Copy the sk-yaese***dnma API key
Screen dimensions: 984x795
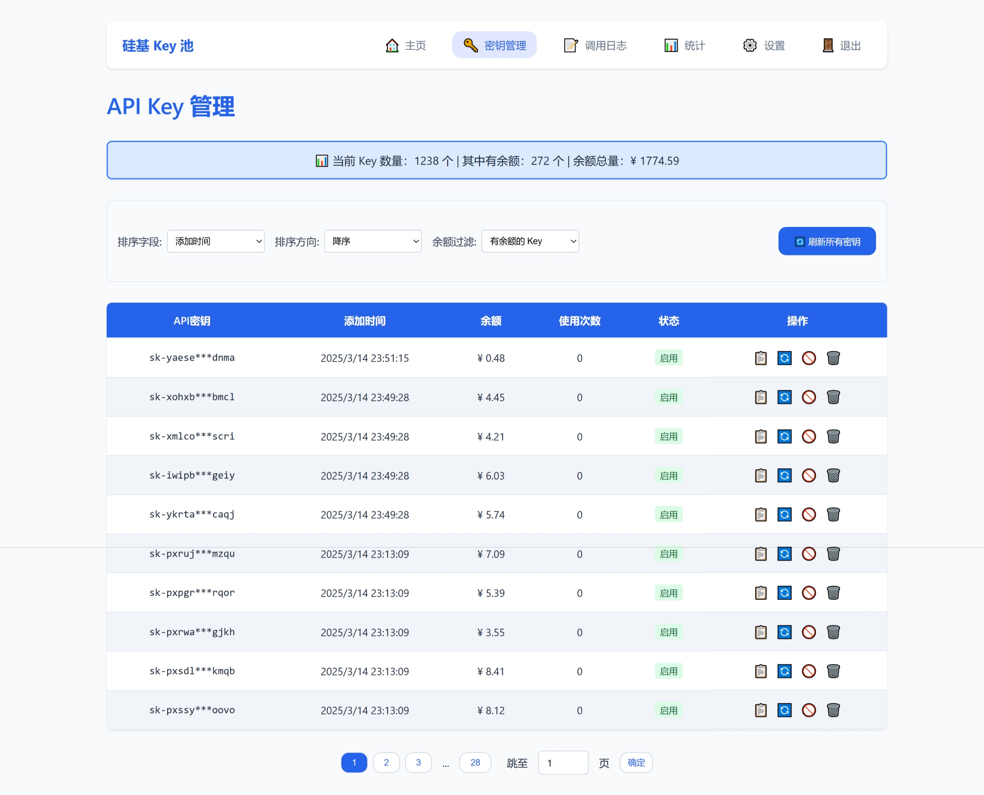[x=760, y=358]
